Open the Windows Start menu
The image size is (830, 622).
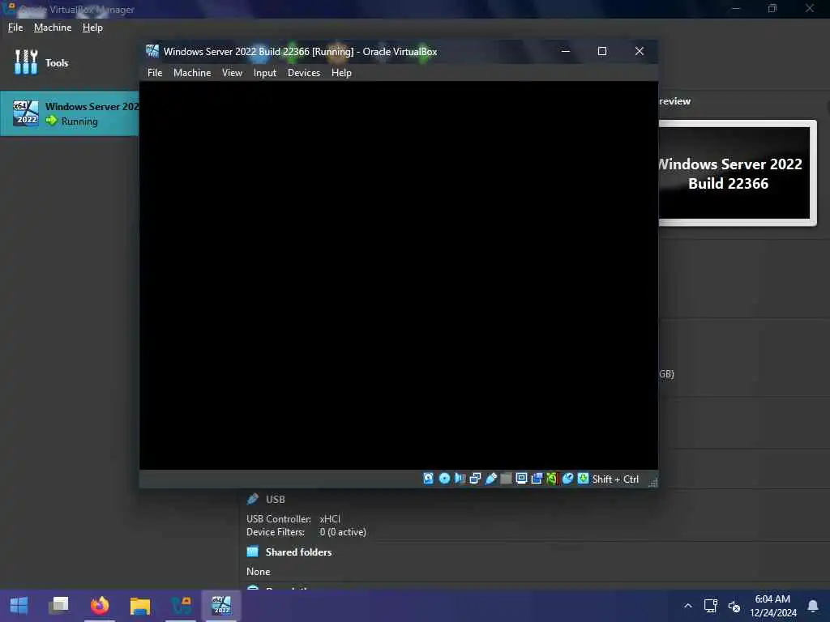19,606
